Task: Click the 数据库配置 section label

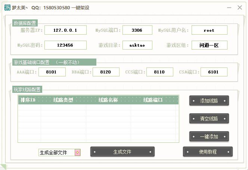Action: click(25, 23)
